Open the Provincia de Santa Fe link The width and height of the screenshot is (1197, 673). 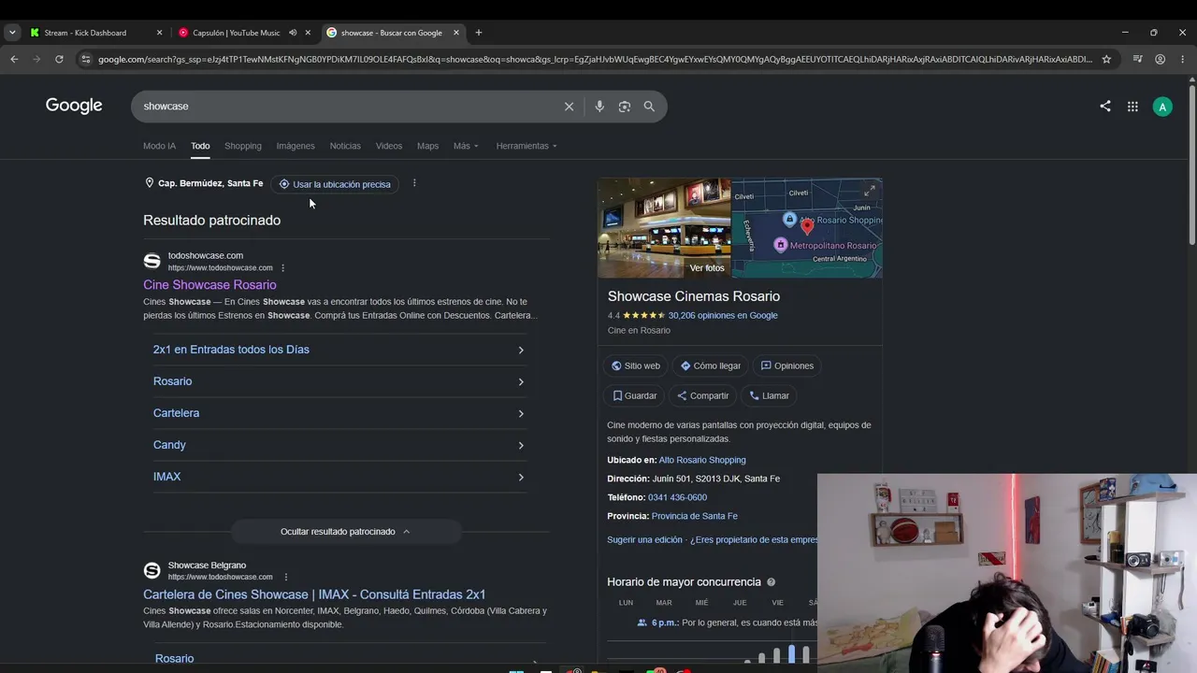point(695,516)
